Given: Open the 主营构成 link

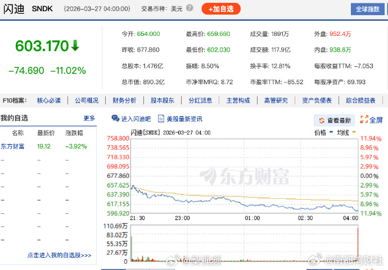Looking at the screenshot, I should click(238, 100).
